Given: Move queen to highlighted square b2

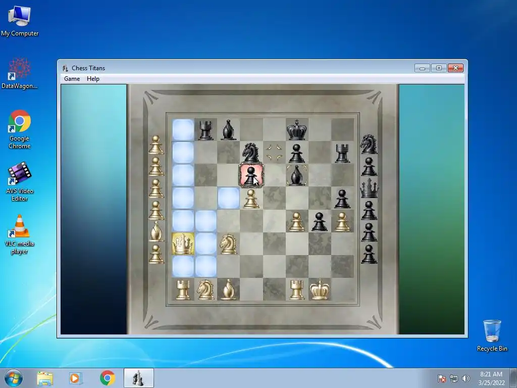Looking at the screenshot, I should tap(206, 266).
